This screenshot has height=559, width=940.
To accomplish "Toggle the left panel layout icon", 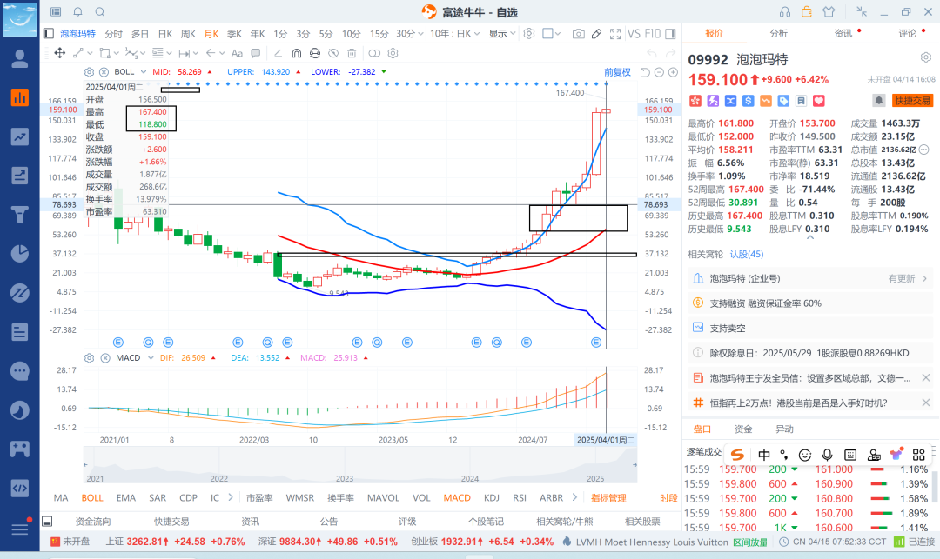I will [x=49, y=34].
